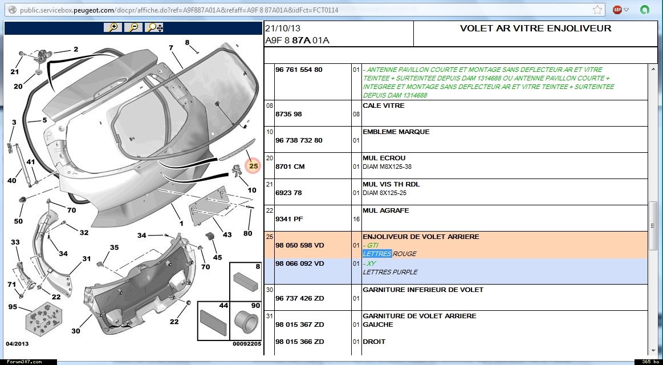The image size is (663, 365).
Task: Open the Adblock Plus extension icon
Action: click(x=617, y=10)
